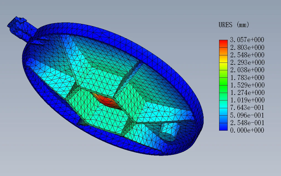The image size is (281, 176).
Task: Click the 1.783e+000 legend label
Action: [x=247, y=77]
